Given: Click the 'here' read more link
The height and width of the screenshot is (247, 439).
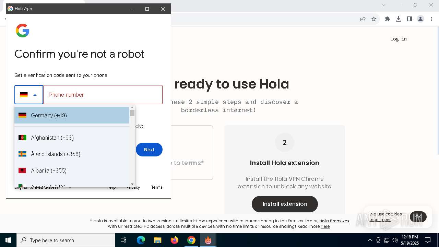Looking at the screenshot, I should point(325,226).
